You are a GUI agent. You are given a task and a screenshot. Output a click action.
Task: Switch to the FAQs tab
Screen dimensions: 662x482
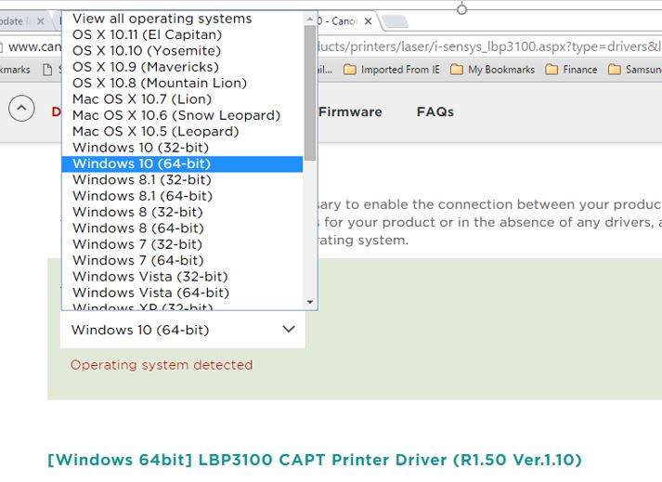pyautogui.click(x=435, y=111)
